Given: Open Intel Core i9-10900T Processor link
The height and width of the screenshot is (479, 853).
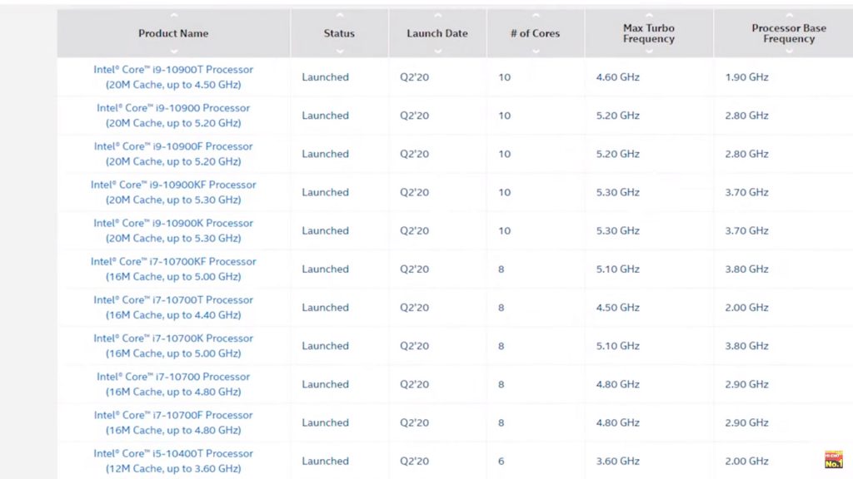Looking at the screenshot, I should coord(173,77).
